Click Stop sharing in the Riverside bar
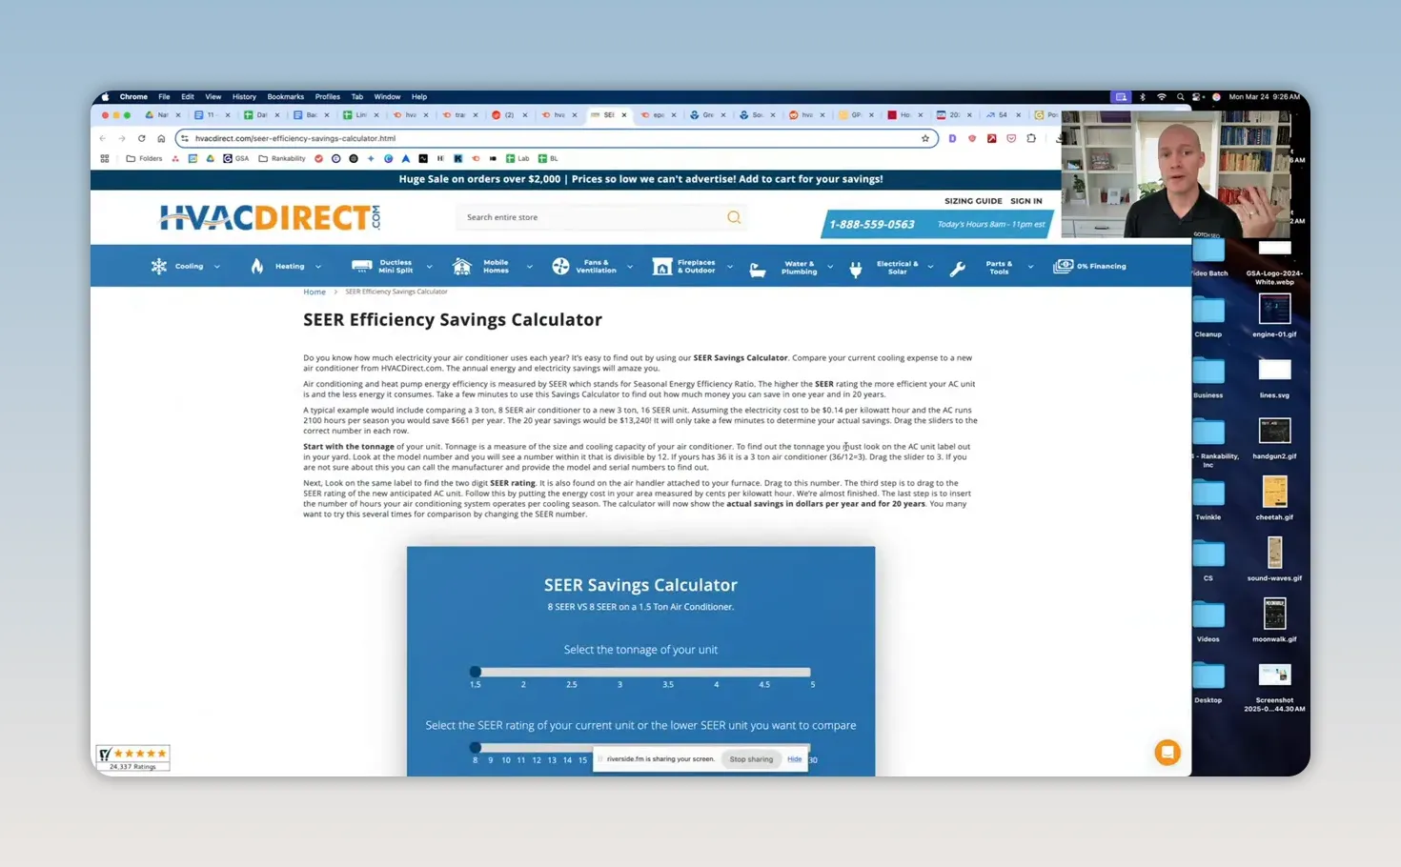 pyautogui.click(x=751, y=759)
